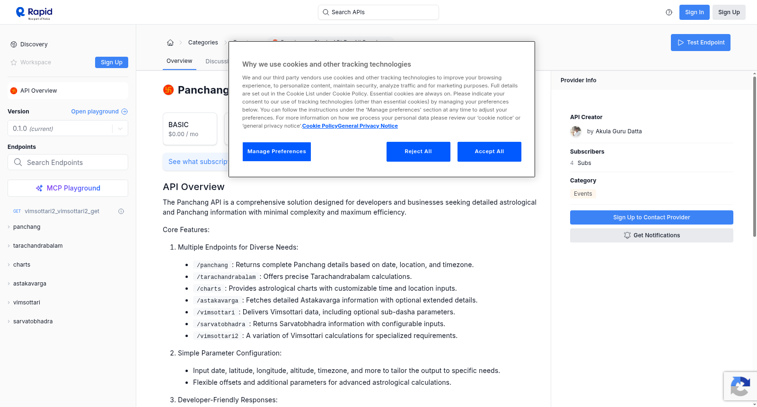
Task: Click the Events category tag
Action: coord(583,194)
